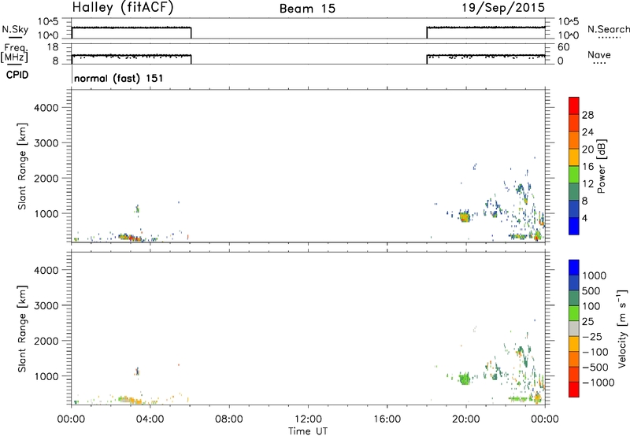
Task: Click the red segment of the Power colorbar
Action: 574,105
